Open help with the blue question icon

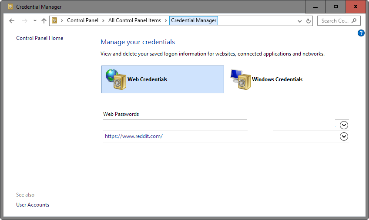[x=361, y=33]
